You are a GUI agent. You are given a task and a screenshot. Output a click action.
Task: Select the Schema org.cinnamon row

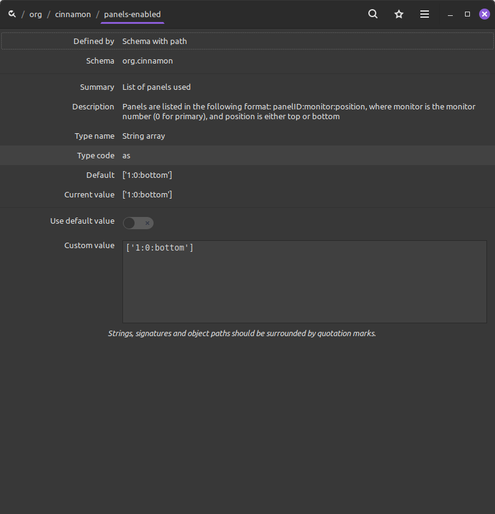pos(247,61)
